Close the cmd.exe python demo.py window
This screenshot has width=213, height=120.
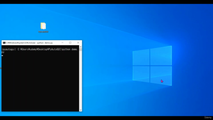pos(78,43)
